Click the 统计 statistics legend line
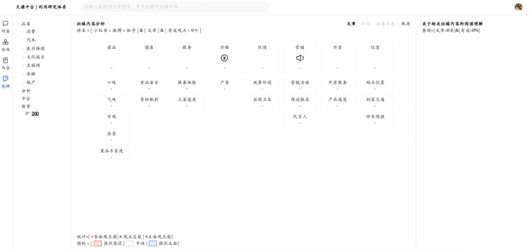 pyautogui.click(x=125, y=237)
